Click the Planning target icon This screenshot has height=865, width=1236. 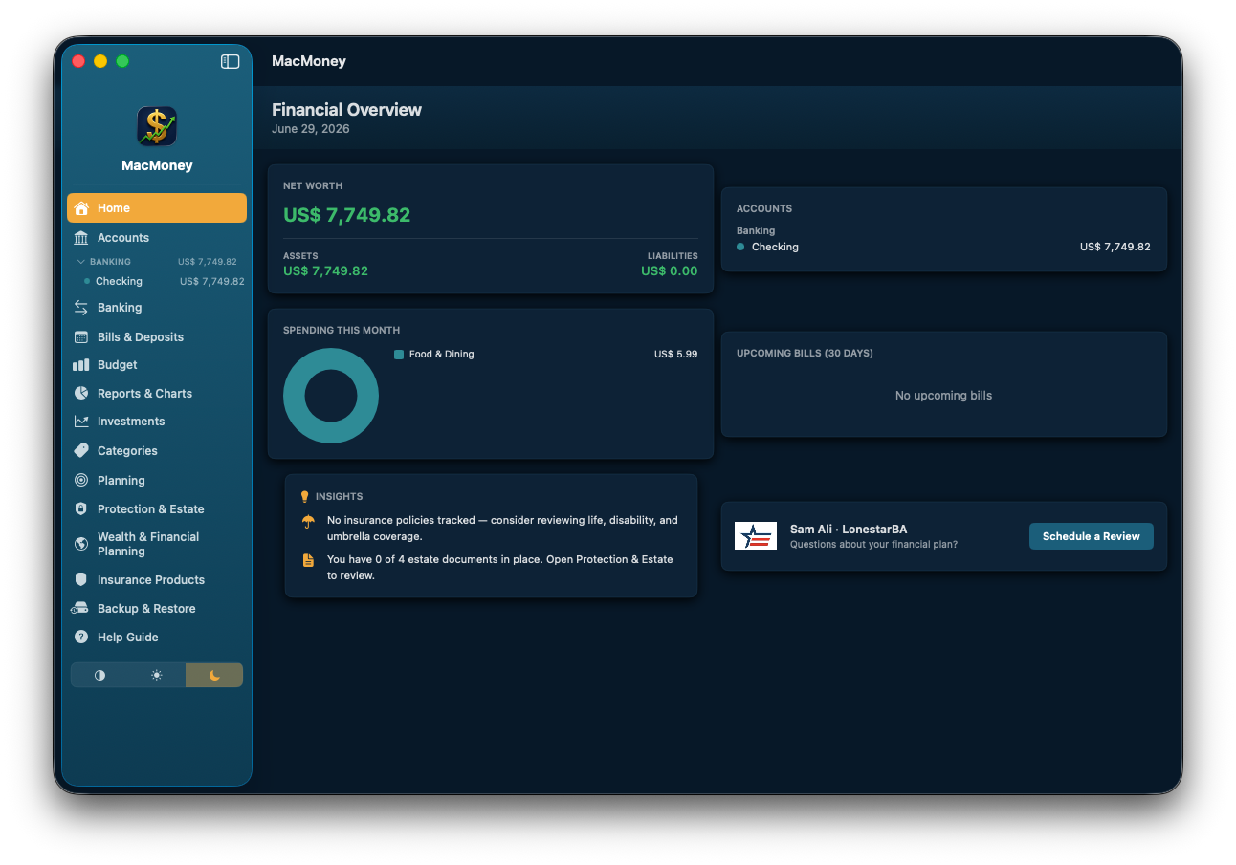81,481
